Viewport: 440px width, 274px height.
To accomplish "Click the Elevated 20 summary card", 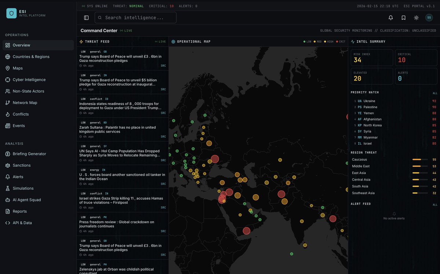I will 372,76.
